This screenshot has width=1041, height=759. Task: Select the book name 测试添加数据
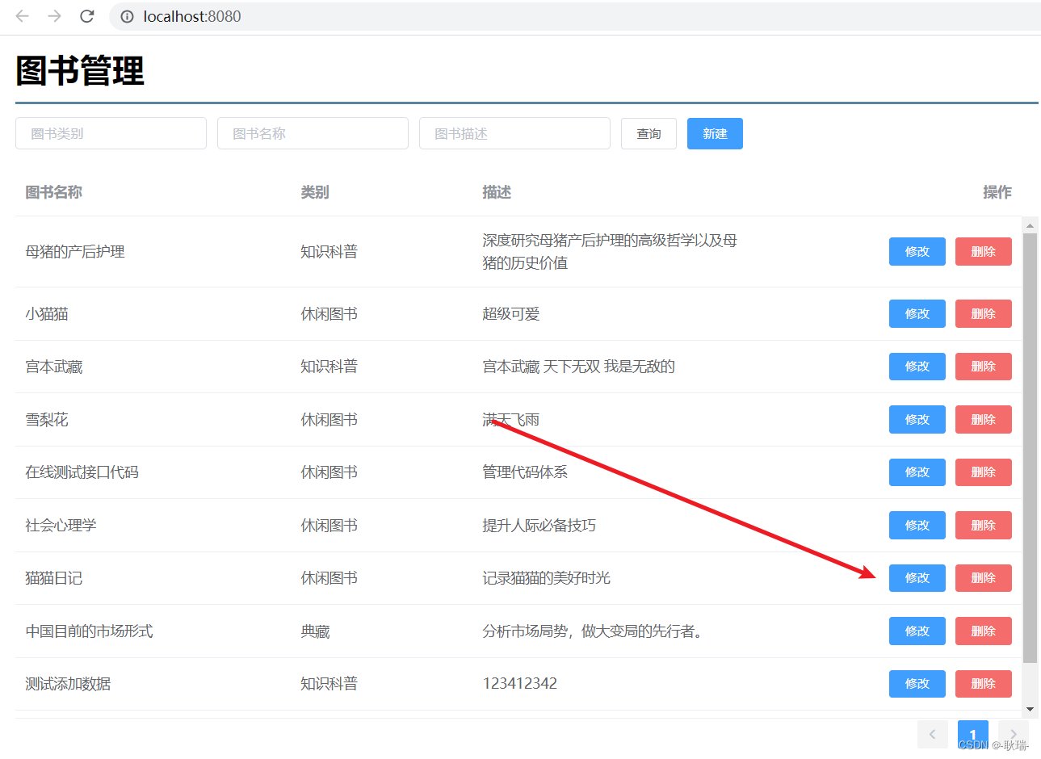(68, 684)
